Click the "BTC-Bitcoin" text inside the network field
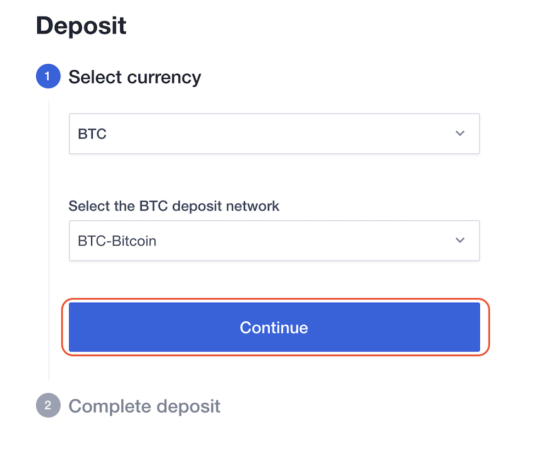 click(117, 241)
